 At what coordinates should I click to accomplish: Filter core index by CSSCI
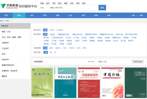tap(52, 30)
